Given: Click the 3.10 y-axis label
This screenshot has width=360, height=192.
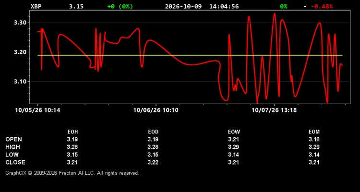Looking at the screenshot, I should pos(21,82).
